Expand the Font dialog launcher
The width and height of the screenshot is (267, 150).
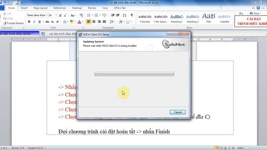(x=83, y=28)
